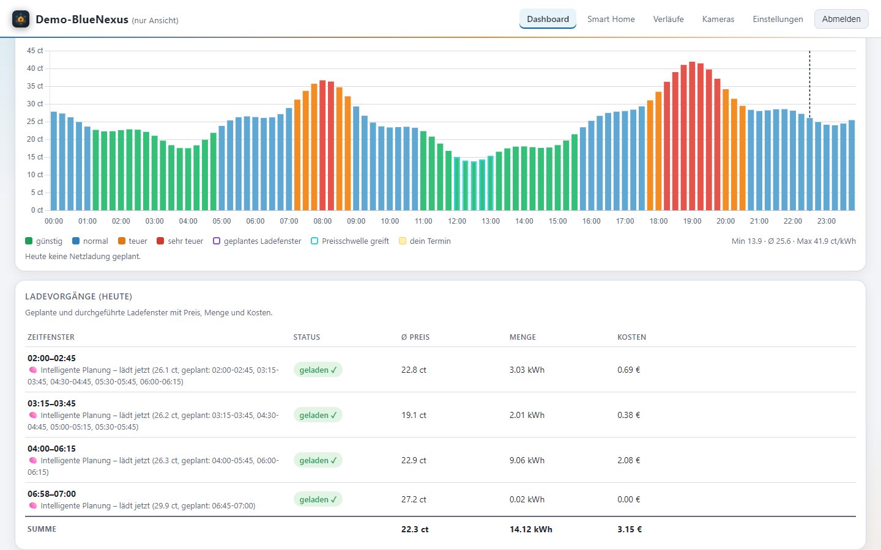881x550 pixels.
Task: Click the 'geplantes Ladefenster' purple outline legend icon
Action: 217,241
